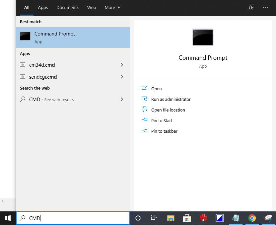
Task: Click the left scroll arrow of background window
Action: (x=3, y=201)
